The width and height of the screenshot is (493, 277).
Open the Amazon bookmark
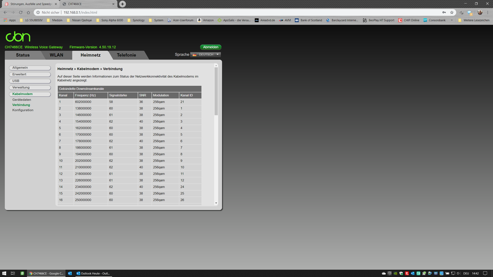[205, 20]
